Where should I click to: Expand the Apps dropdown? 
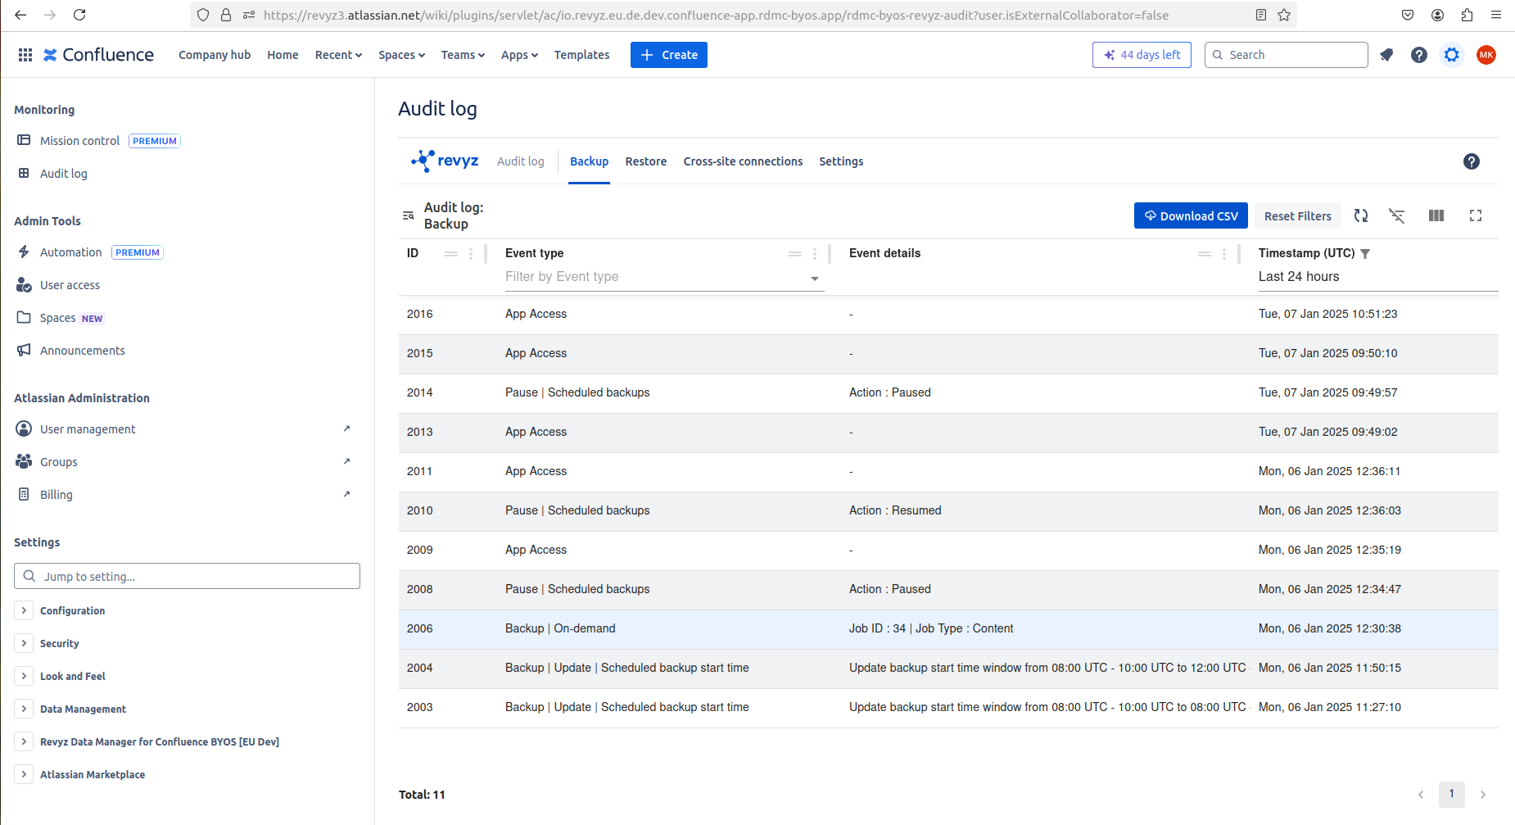point(519,55)
